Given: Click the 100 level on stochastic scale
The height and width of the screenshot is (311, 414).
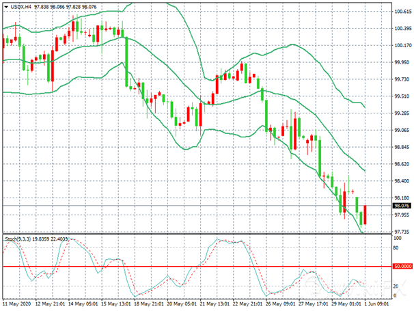Looking at the screenshot, I should tap(397, 237).
